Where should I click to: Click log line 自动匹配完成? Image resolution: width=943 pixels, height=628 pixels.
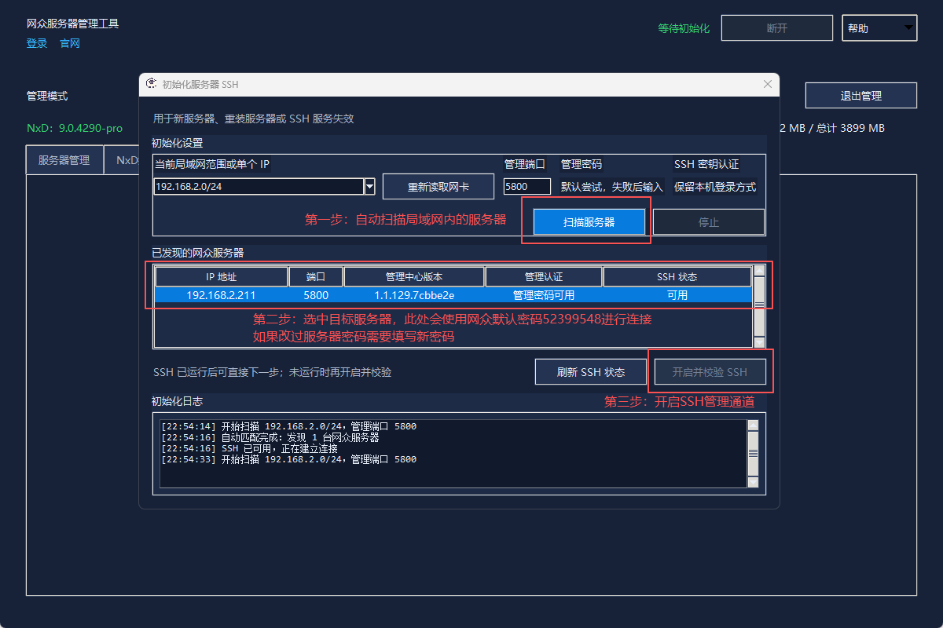[270, 437]
